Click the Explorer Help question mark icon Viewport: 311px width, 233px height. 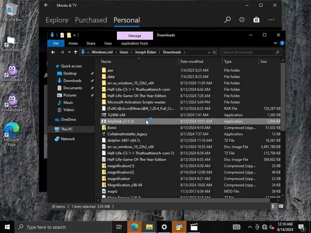pyautogui.click(x=282, y=43)
